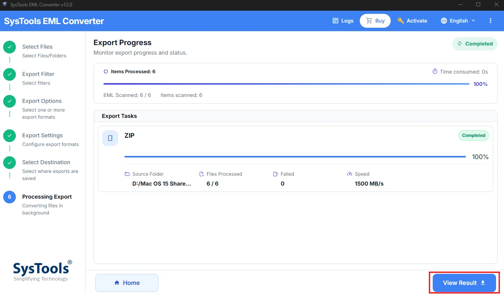This screenshot has width=504, height=294.
Task: Click the Items scanned: 6 text
Action: [x=181, y=95]
